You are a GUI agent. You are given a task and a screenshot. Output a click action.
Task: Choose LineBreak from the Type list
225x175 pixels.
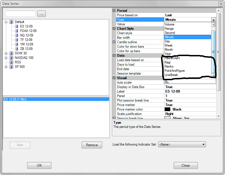point(188,75)
